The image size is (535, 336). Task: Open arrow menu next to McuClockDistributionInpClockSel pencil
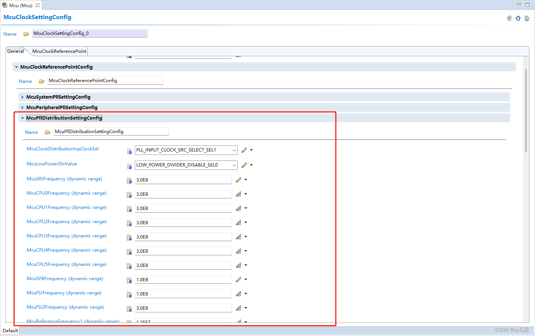pos(252,150)
